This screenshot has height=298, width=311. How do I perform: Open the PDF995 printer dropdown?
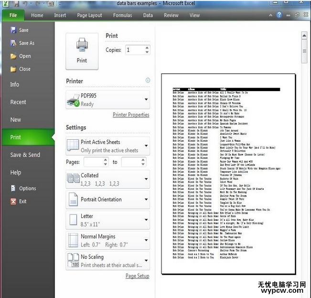[x=146, y=99]
